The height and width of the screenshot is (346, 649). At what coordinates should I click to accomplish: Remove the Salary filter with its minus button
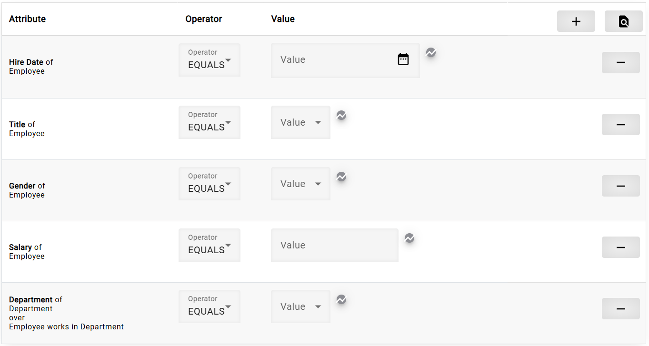[x=620, y=247]
